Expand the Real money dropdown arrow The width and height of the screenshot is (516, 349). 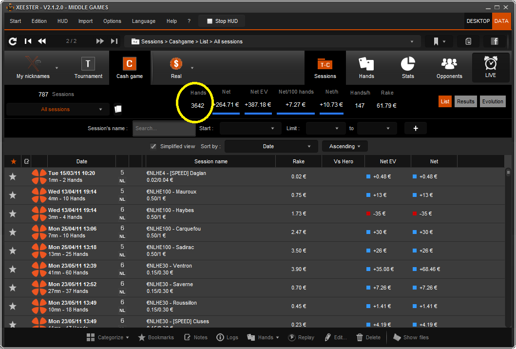point(192,68)
